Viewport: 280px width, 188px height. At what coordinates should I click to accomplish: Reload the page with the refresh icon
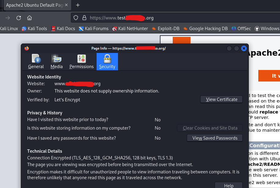(x=19, y=18)
